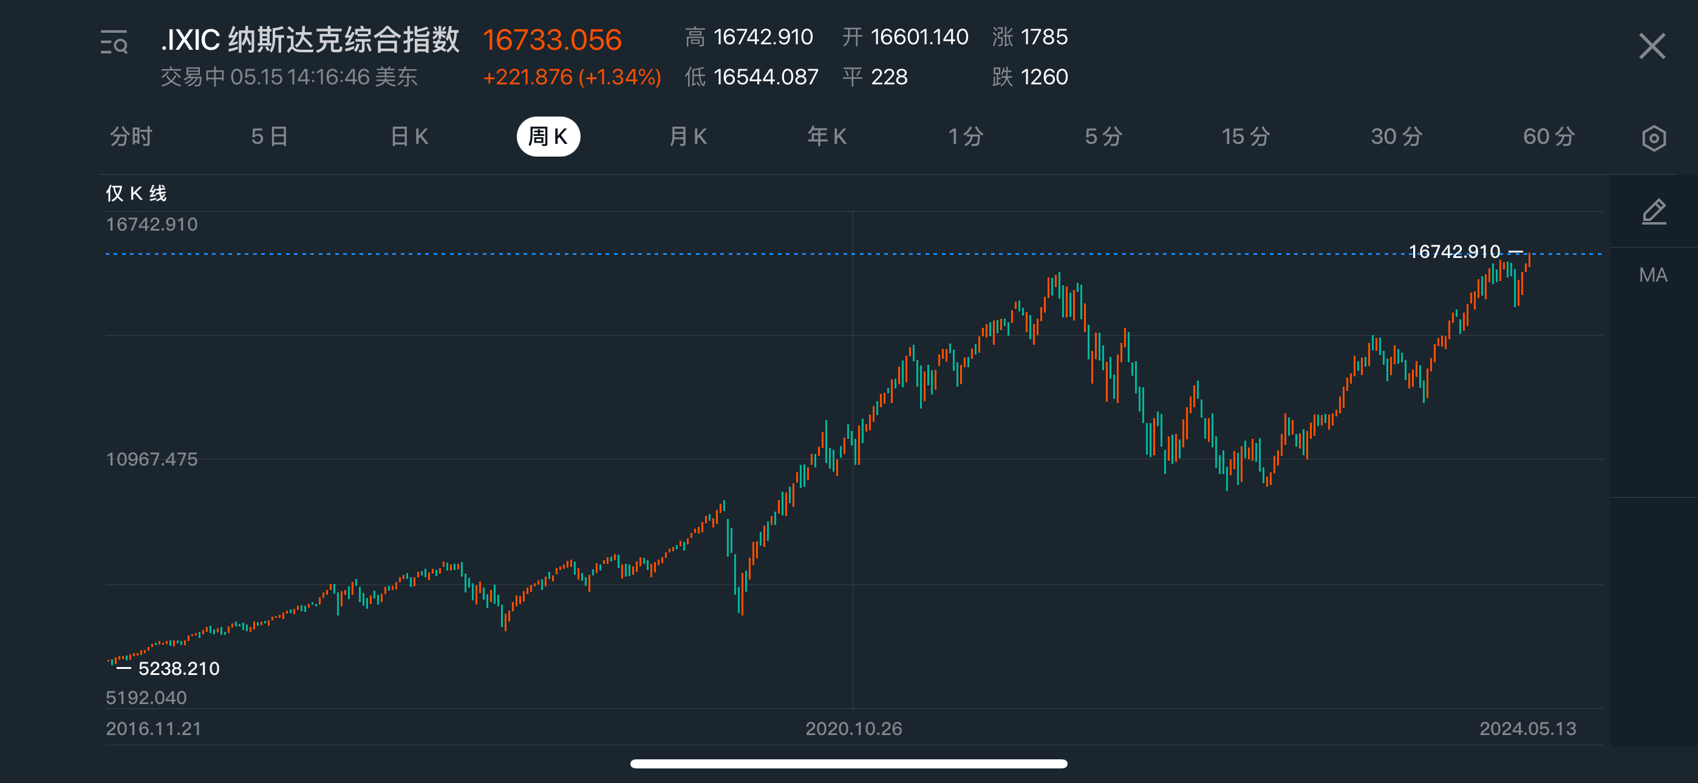Tap the open value 16601.140
The height and width of the screenshot is (783, 1698).
click(919, 37)
